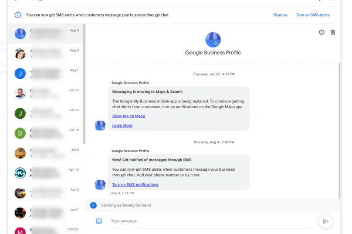Focus the Type message input field
352x234 pixels.
tap(211, 221)
